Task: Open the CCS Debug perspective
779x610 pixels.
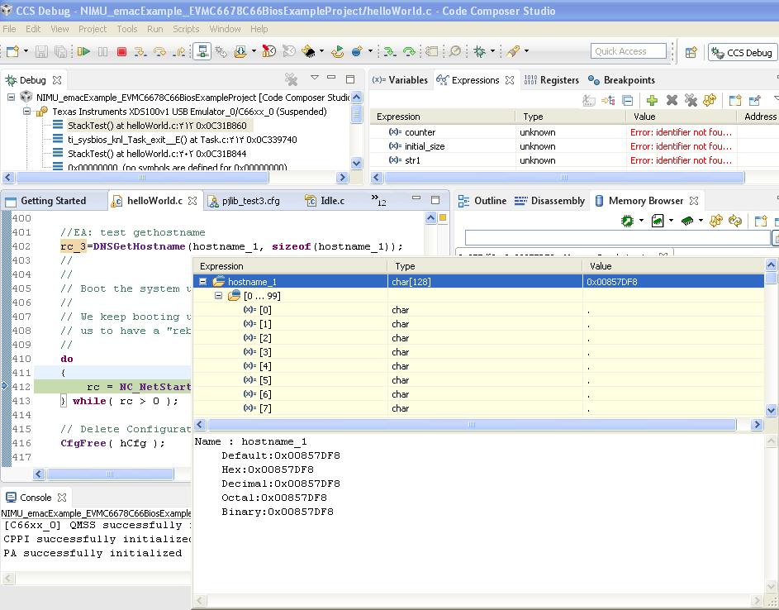Action: (741, 52)
